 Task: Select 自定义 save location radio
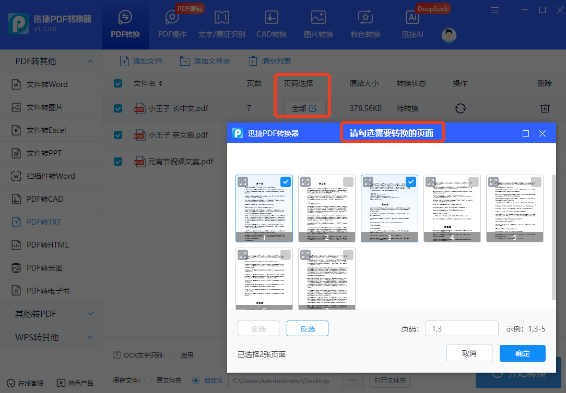(196, 380)
